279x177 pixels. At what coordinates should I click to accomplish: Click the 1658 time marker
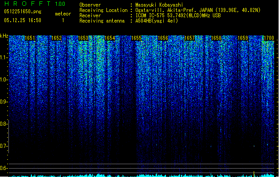coord(216,38)
